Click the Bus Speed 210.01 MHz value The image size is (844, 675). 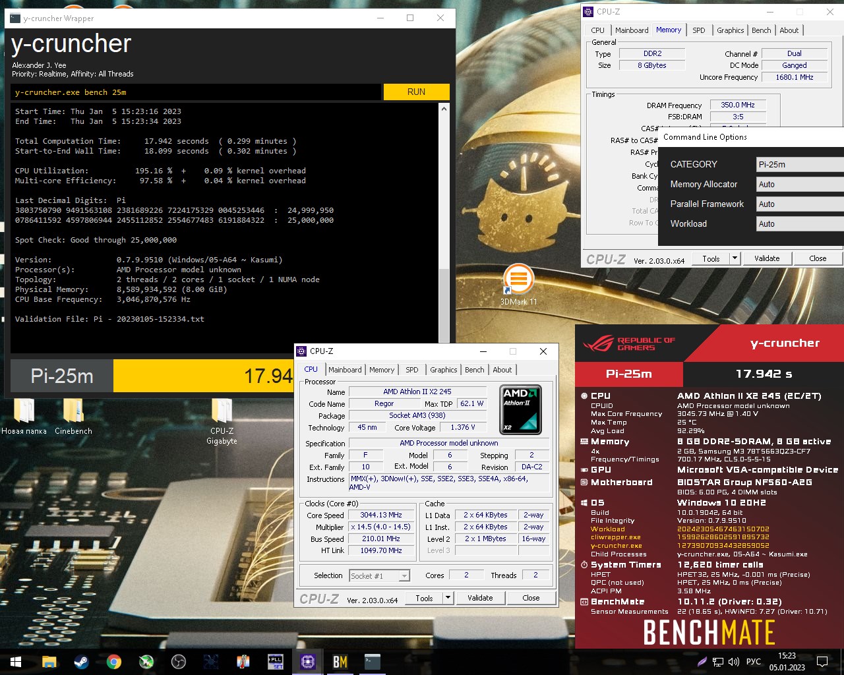(x=381, y=539)
